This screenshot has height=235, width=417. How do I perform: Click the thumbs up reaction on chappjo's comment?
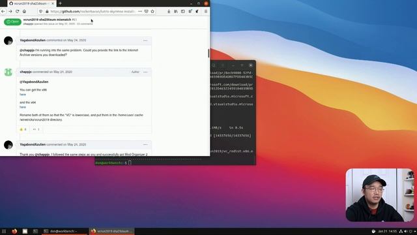[x=23, y=129]
